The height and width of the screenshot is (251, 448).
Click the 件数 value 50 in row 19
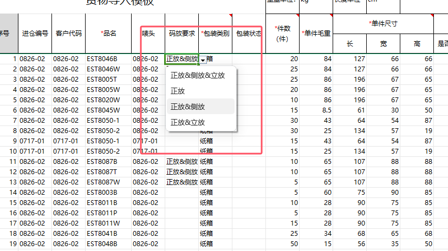tap(283, 244)
